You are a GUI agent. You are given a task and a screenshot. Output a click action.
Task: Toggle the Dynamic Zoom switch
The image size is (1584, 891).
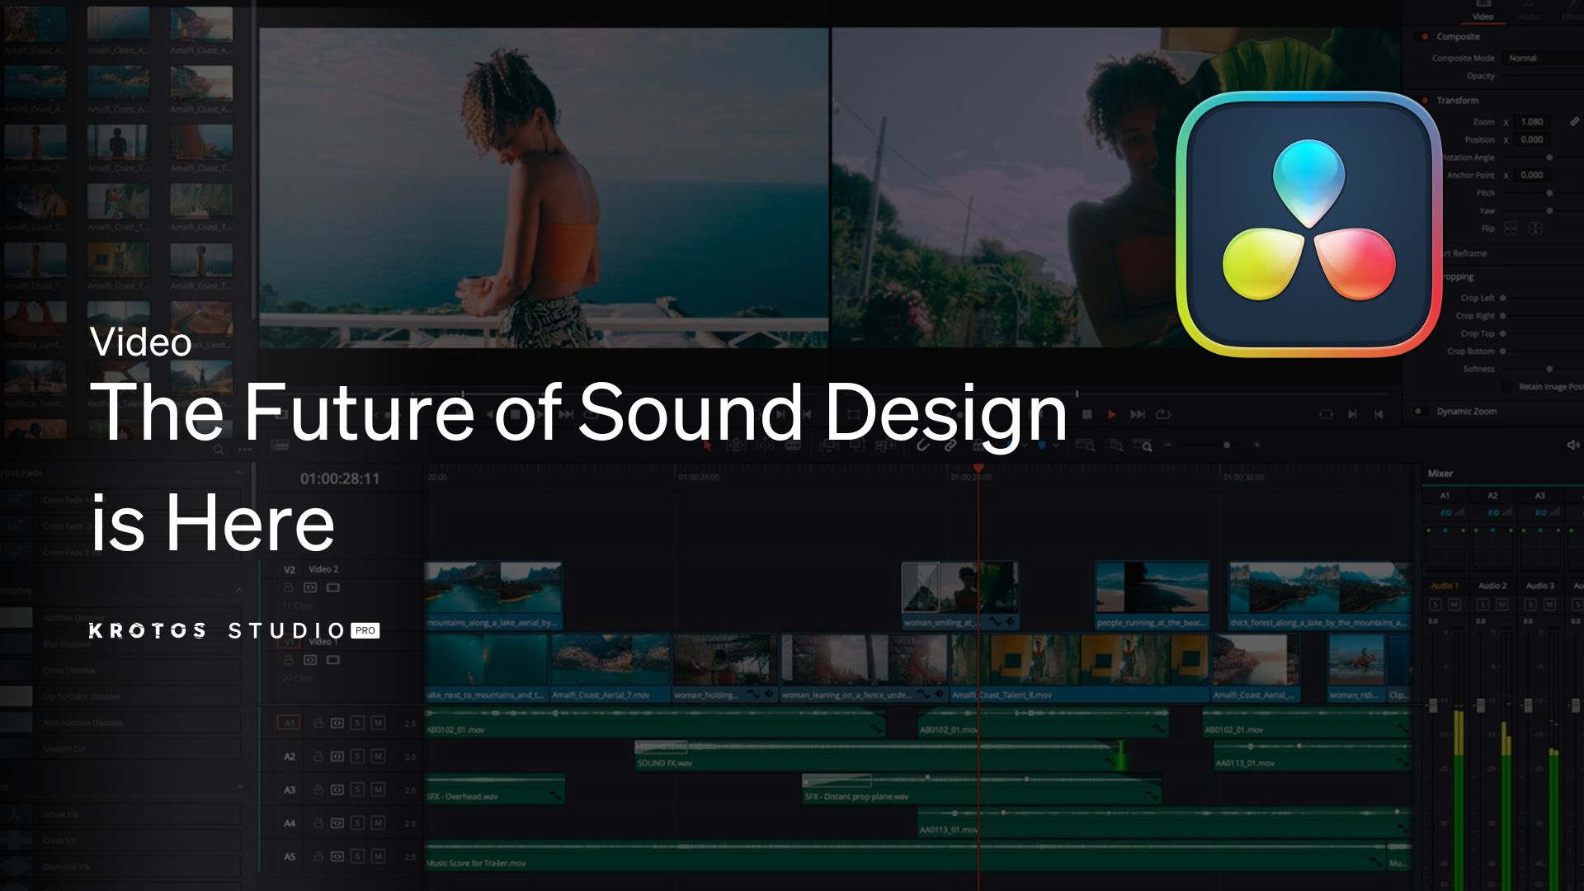1420,411
